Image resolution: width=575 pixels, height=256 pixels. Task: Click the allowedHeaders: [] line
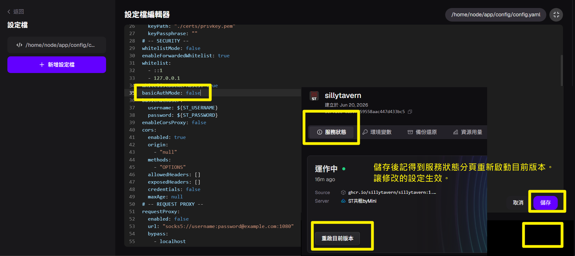[174, 175]
